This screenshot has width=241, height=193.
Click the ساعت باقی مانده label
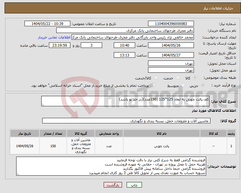pyautogui.click(x=34, y=46)
